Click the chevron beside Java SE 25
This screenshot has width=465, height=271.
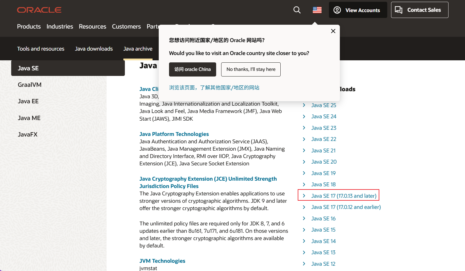[304, 105]
